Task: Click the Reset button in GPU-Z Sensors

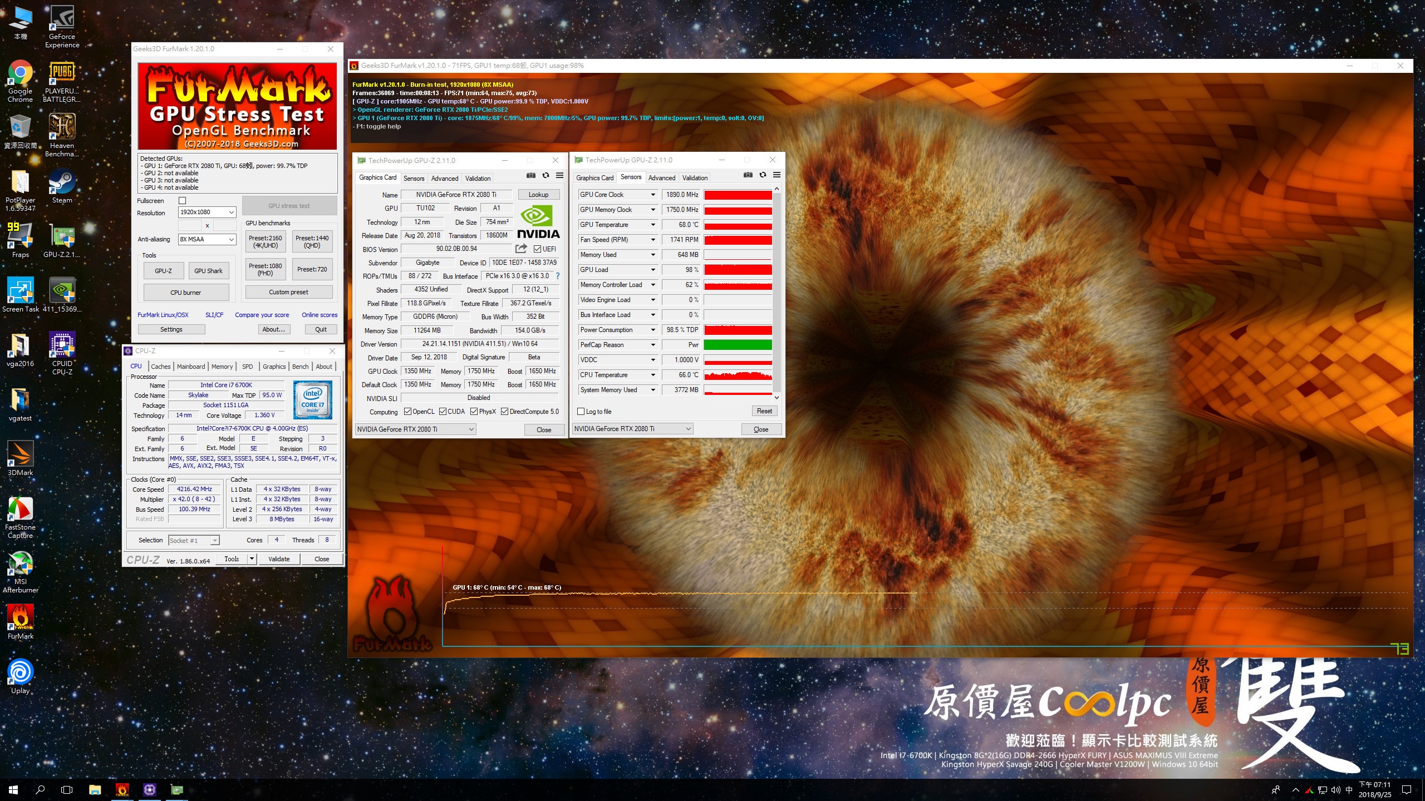Action: point(764,411)
